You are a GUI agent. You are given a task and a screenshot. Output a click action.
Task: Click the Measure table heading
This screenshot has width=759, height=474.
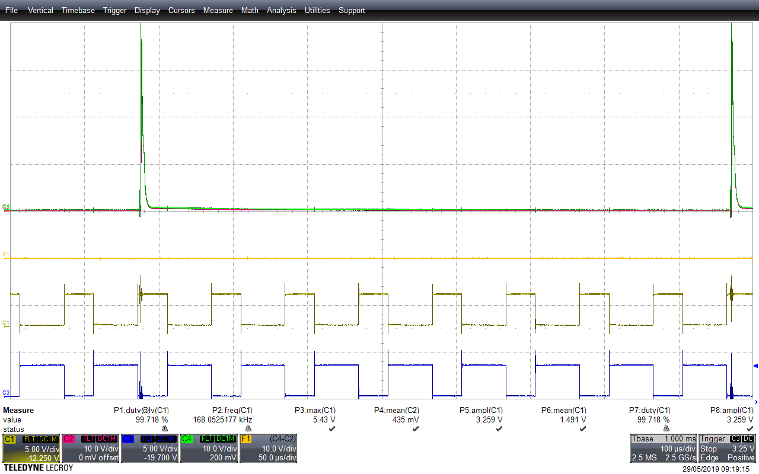(x=18, y=410)
